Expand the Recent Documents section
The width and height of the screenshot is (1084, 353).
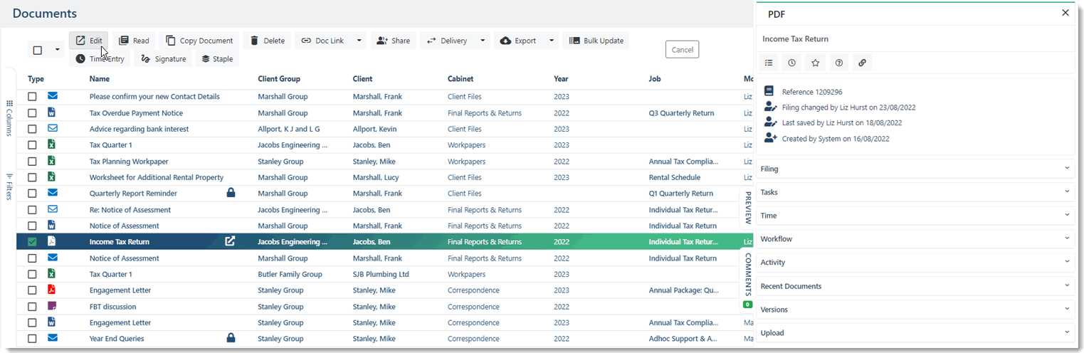tap(915, 286)
